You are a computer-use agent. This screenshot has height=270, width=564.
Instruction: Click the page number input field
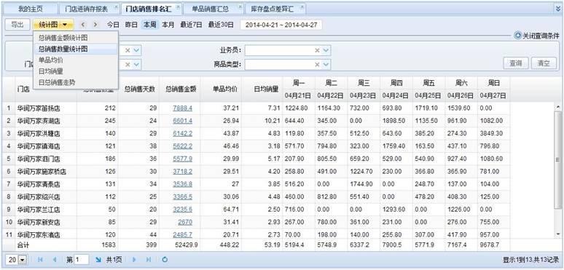coord(82,260)
